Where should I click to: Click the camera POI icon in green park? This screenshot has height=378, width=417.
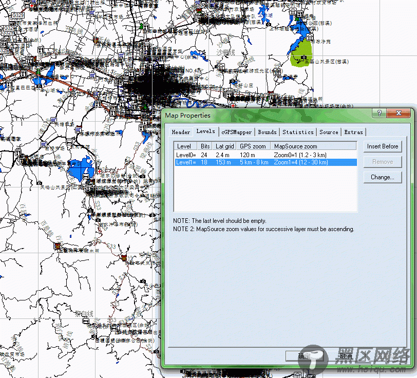tap(304, 58)
